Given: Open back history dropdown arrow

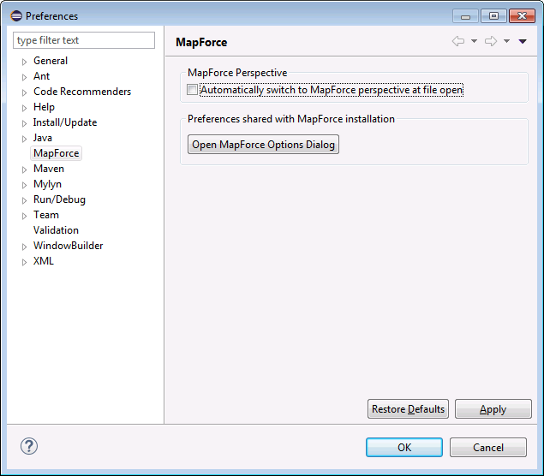Looking at the screenshot, I should click(474, 41).
